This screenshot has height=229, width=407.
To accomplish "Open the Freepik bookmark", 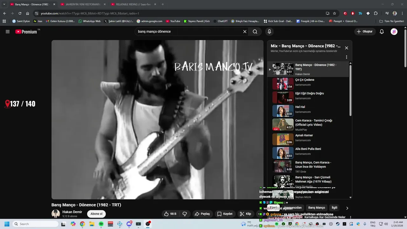I will pyautogui.click(x=310, y=21).
